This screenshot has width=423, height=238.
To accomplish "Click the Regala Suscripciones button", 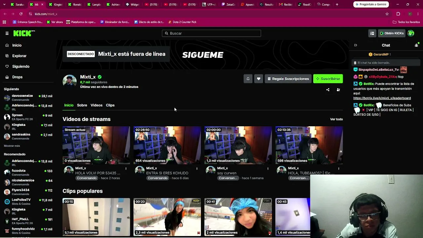I will (288, 79).
